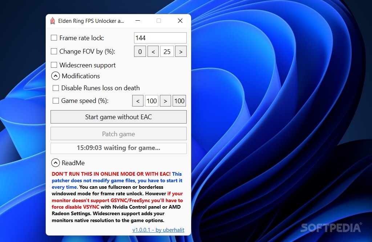The image size is (372, 242).
Task: Collapse the ReadMe section
Action: click(x=56, y=163)
